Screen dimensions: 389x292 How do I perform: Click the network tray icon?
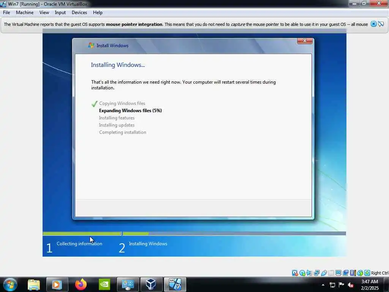332,285
